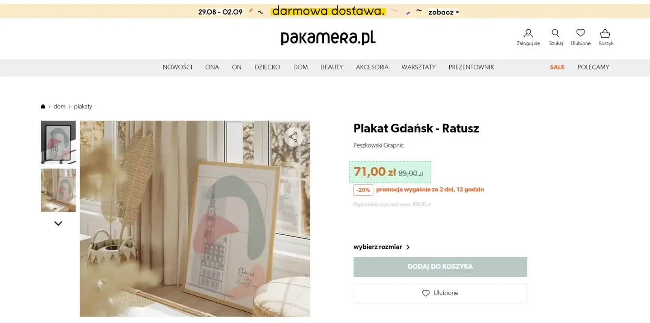The width and height of the screenshot is (650, 323).
Task: Open the WARSZTATY menu item
Action: (418, 67)
